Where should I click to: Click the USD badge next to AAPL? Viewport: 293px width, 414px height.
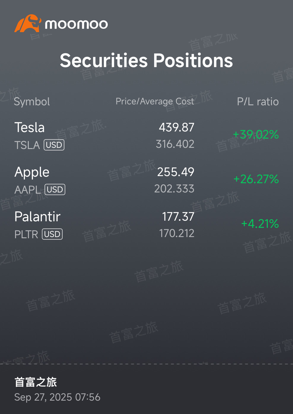[x=55, y=189]
